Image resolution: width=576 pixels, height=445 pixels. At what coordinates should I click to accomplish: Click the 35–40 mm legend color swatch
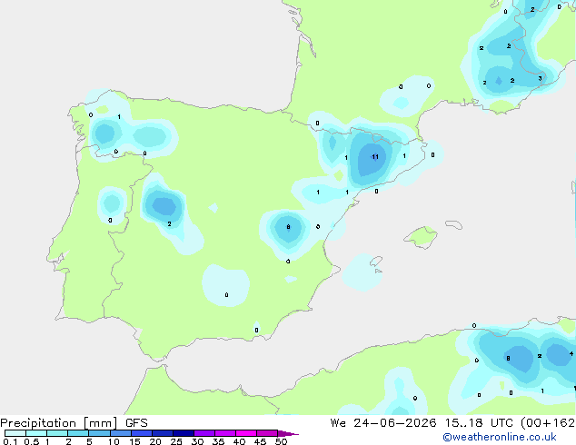(x=225, y=433)
